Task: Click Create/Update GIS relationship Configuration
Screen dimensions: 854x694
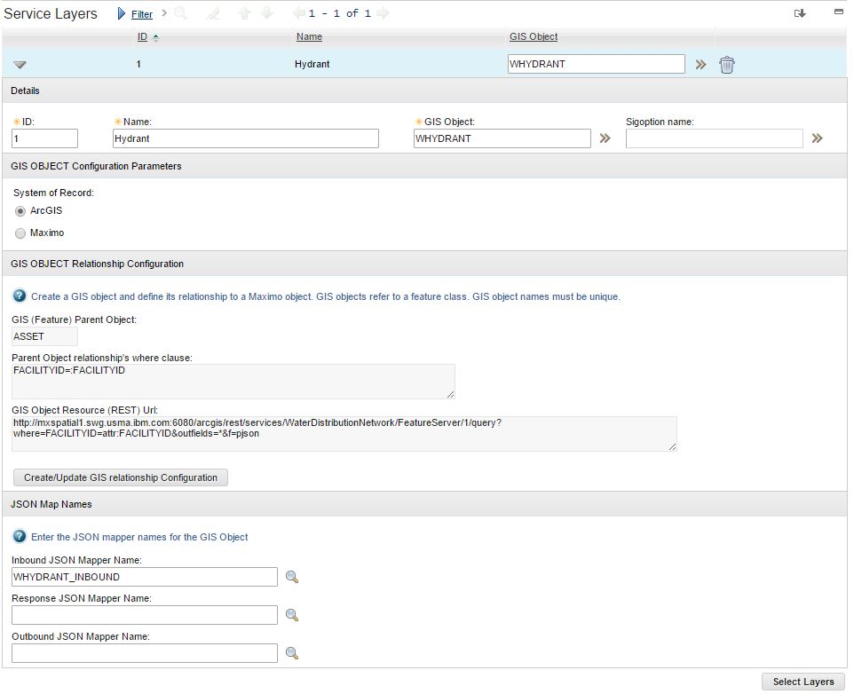Action: click(120, 477)
